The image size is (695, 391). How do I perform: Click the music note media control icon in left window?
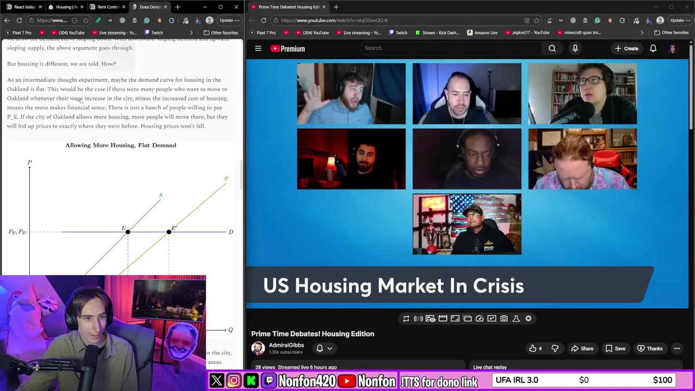[x=185, y=21]
